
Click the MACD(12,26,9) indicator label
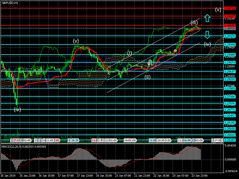coord(13,146)
